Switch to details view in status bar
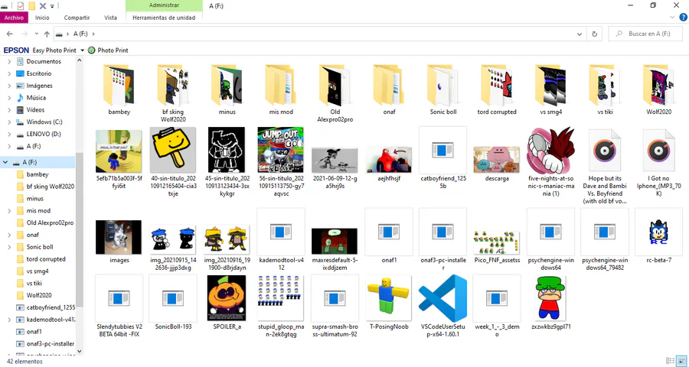This screenshot has width=689, height=367. pos(670,361)
